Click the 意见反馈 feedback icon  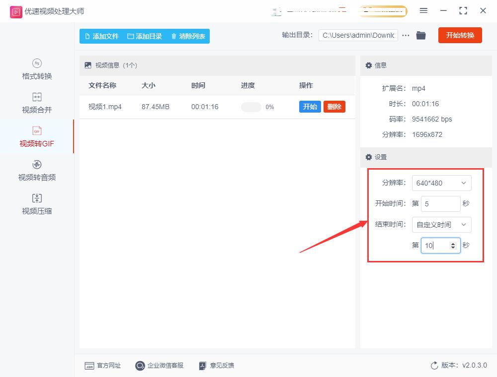click(x=202, y=366)
